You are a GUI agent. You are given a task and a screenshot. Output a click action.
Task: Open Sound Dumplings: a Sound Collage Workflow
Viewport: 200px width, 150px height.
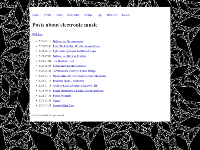click(78, 91)
